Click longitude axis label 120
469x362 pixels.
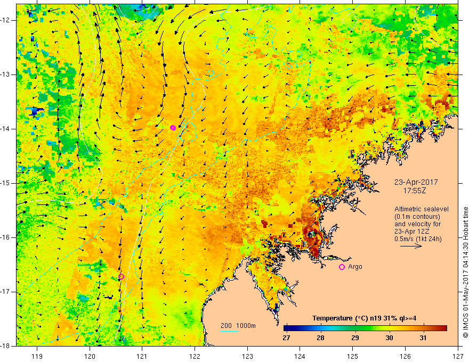click(x=90, y=356)
